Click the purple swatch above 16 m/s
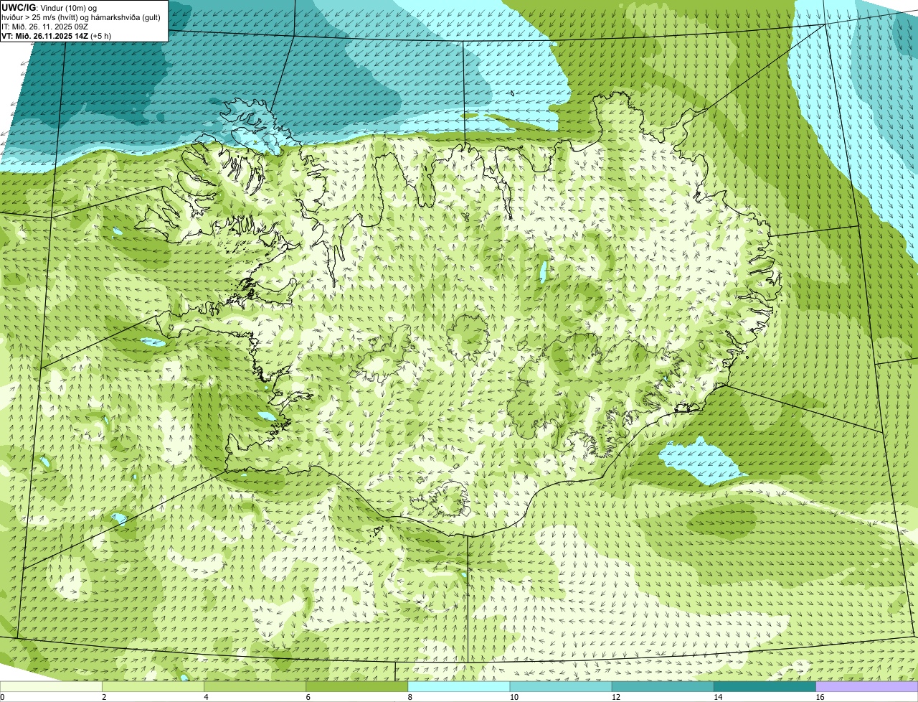918x702 pixels. point(866,687)
